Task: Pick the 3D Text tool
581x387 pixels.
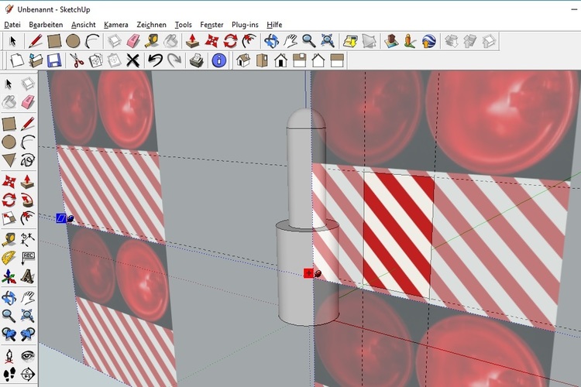Action: 28,276
